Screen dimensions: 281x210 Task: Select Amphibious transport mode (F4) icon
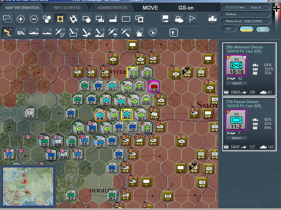pos(47,33)
